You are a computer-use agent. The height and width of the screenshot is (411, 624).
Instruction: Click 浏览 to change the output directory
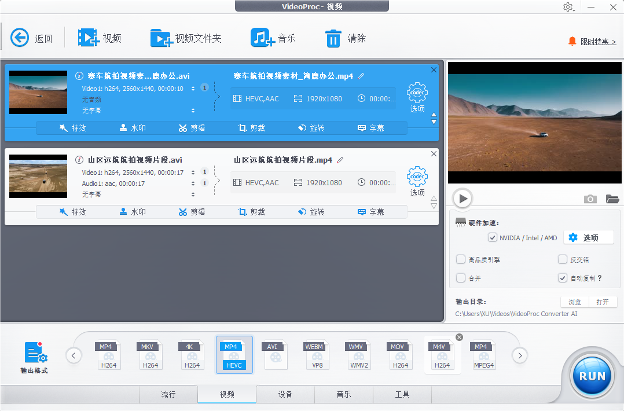574,302
